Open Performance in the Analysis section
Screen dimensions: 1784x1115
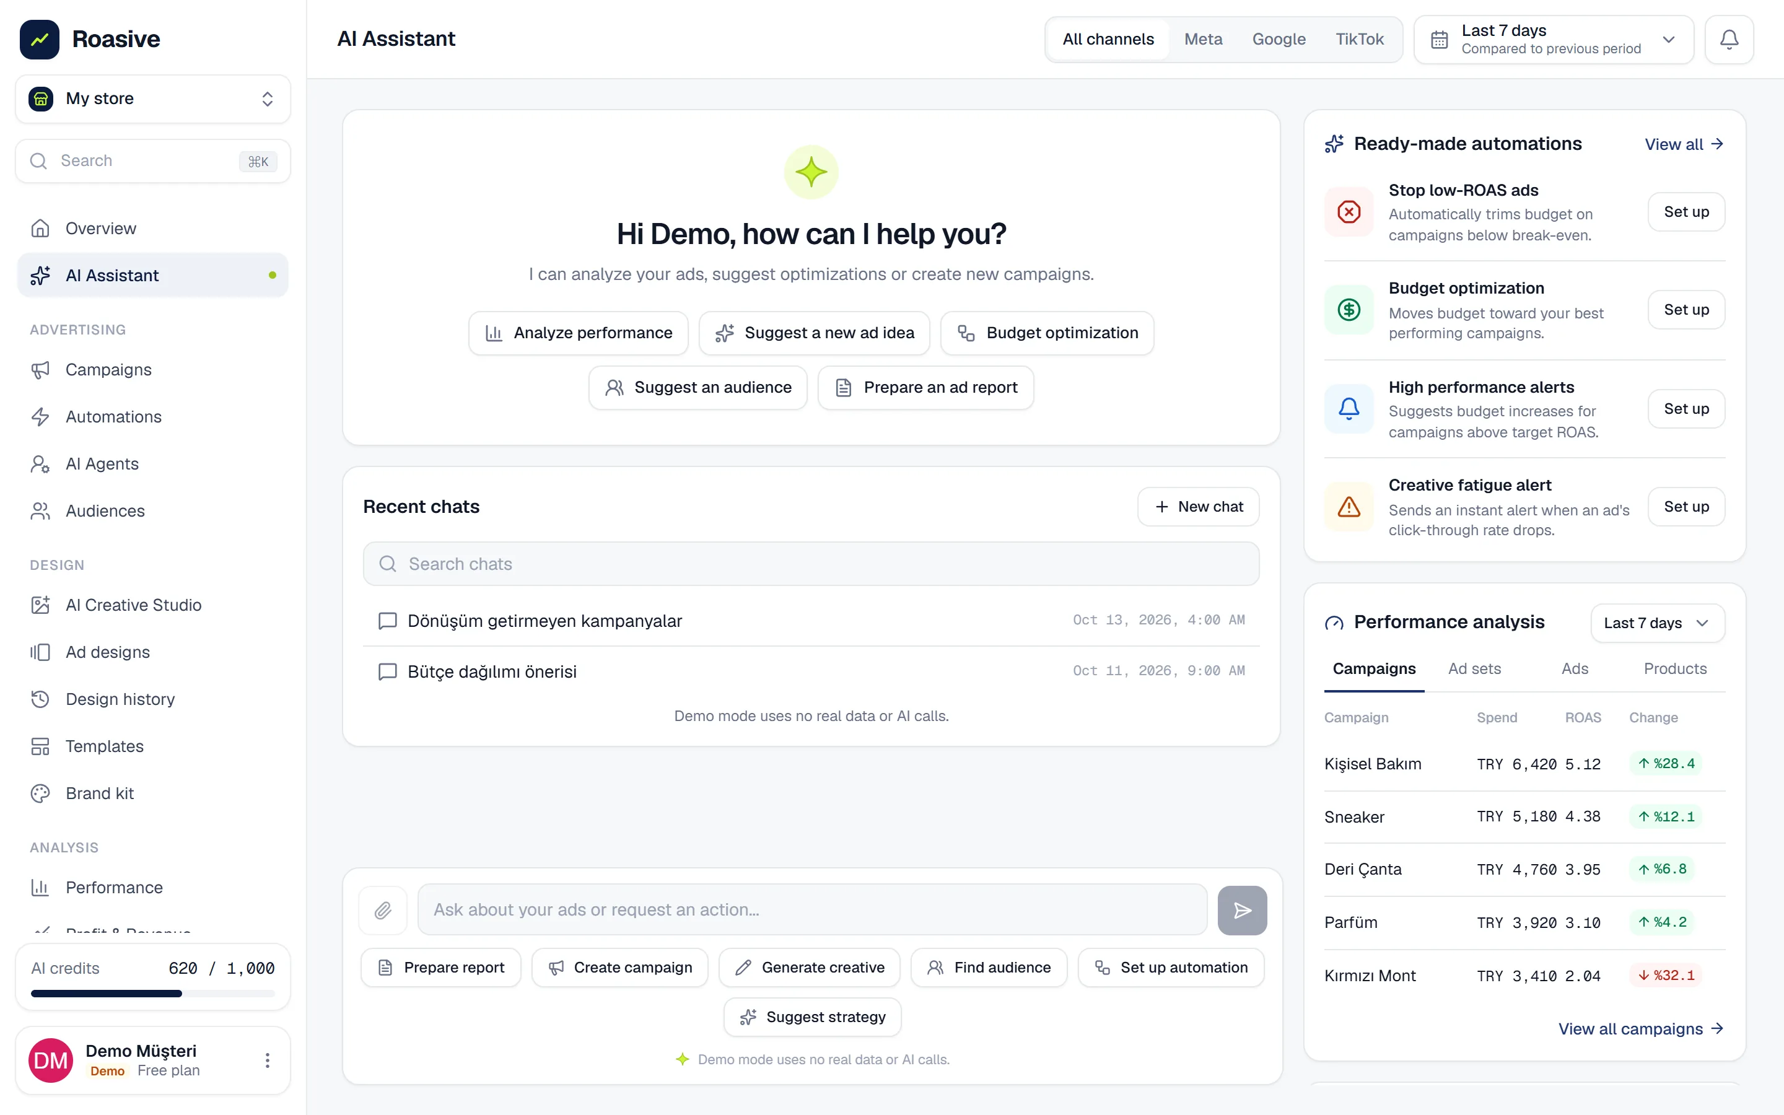tap(152, 887)
